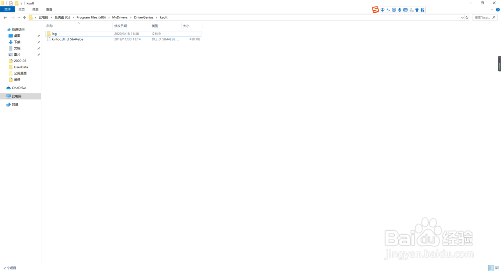Open Sogou toolbox grid icon
501x271 pixels.
[423, 10]
